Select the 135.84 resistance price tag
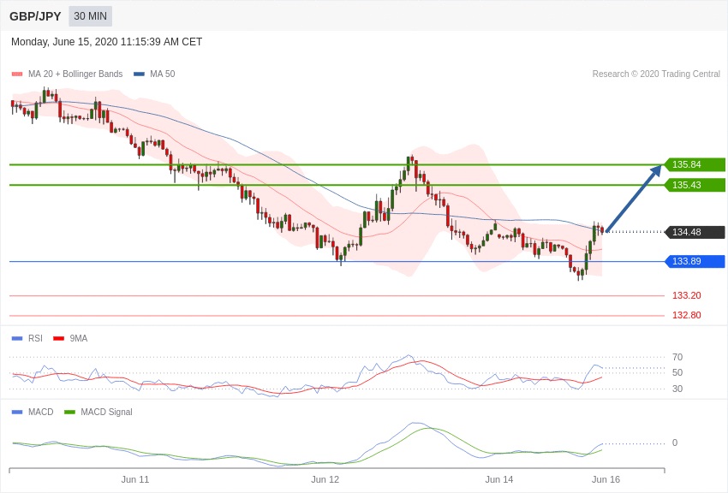The image size is (728, 493). point(695,164)
